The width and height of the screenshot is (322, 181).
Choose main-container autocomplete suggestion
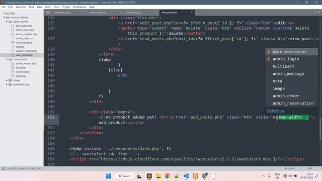click(x=291, y=51)
